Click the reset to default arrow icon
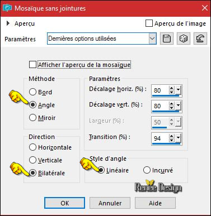The width and height of the screenshot is (211, 216). click(x=200, y=39)
